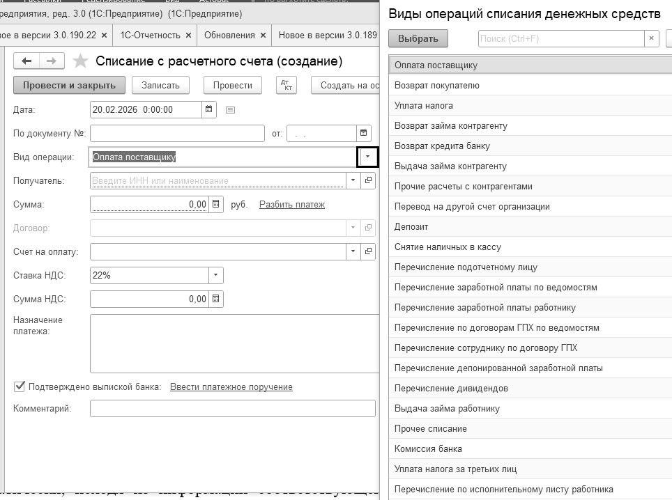Select 'Прочее списание' operation
The image size is (672, 500).
click(530, 428)
